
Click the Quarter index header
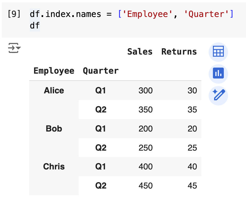tap(101, 71)
